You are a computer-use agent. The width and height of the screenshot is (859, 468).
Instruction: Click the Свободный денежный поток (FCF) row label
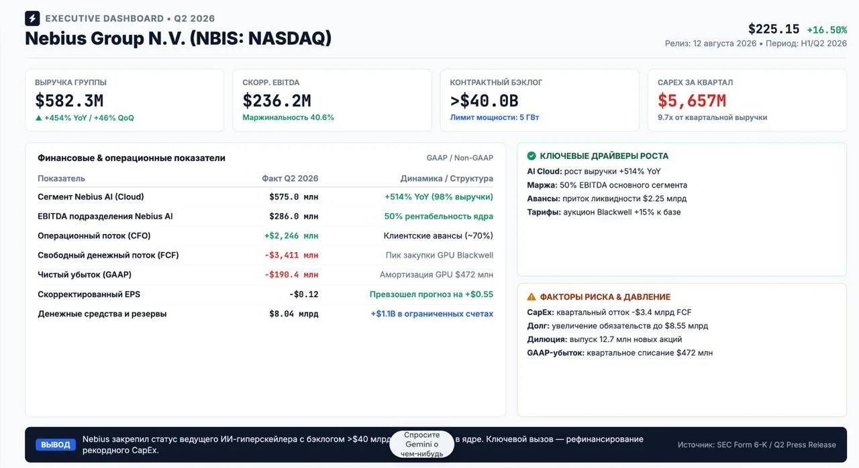tap(108, 255)
